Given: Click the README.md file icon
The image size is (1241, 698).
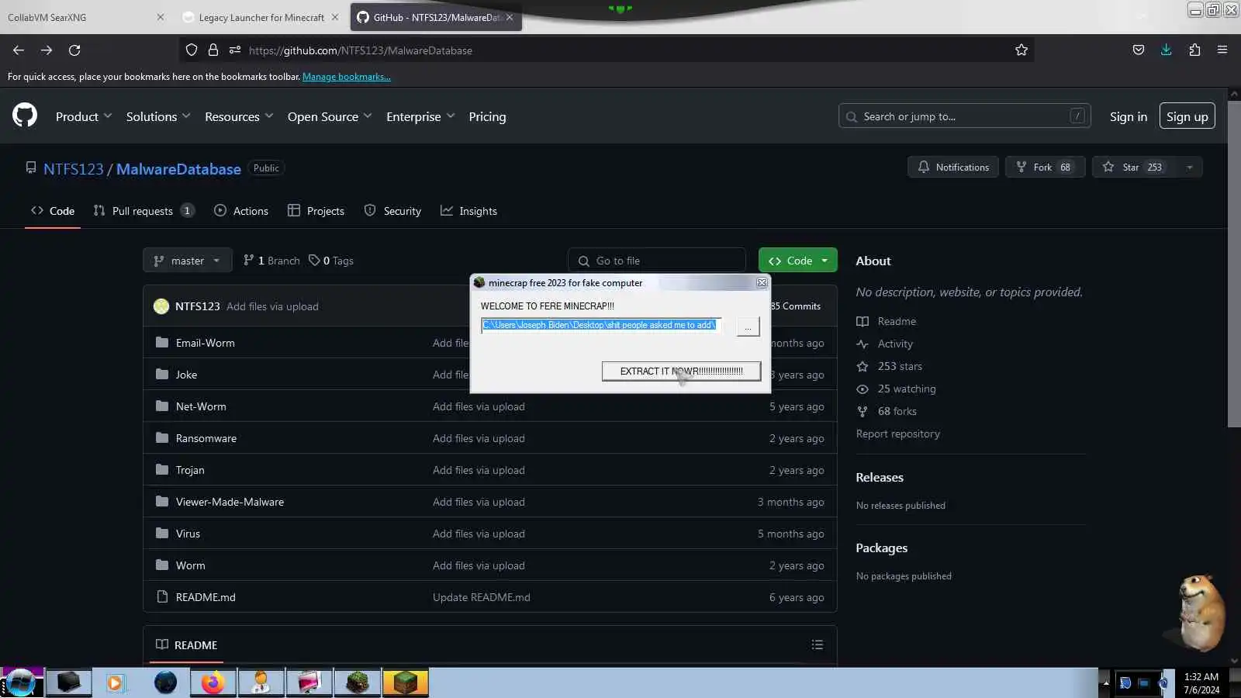Looking at the screenshot, I should click(162, 597).
